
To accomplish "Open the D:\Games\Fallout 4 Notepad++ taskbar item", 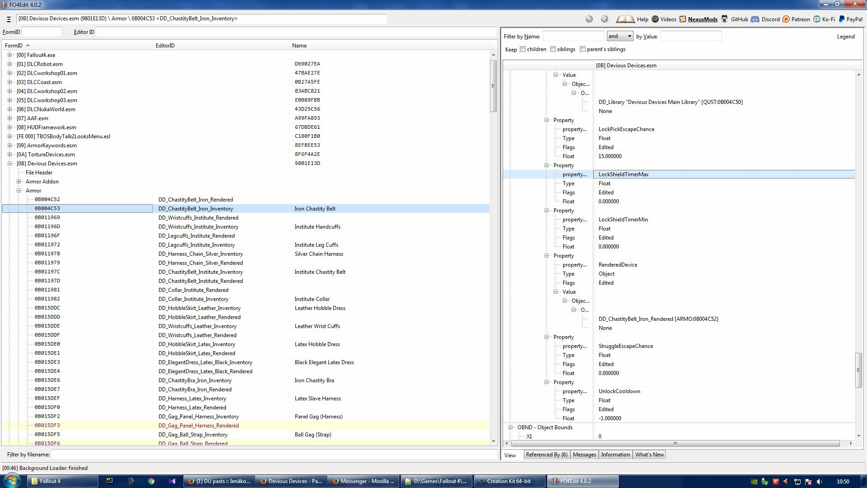I will [437, 481].
